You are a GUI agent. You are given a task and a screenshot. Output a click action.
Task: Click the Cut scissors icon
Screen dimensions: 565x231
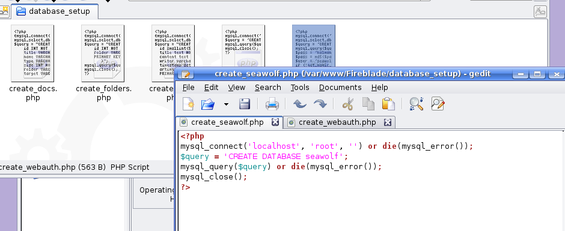coord(348,104)
